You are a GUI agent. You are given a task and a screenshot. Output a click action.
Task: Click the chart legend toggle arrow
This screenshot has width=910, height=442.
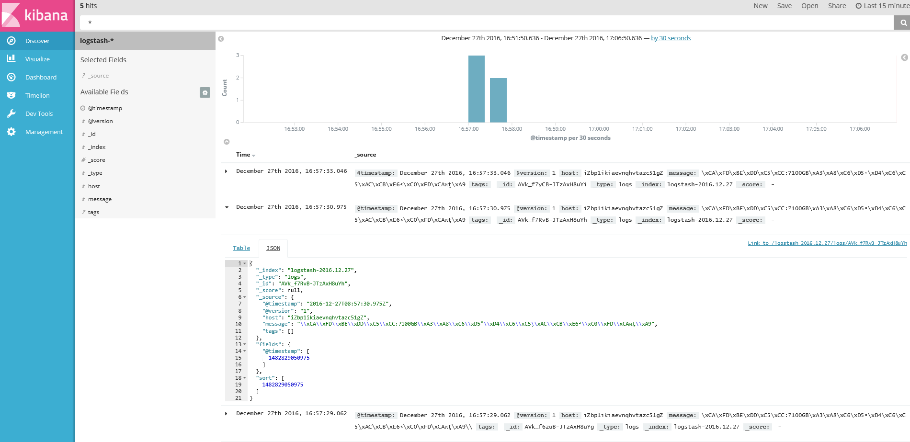coord(904,57)
